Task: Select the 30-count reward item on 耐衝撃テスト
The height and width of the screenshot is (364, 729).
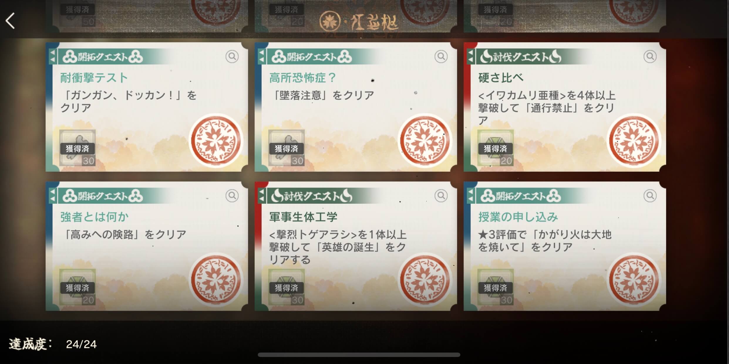Action: [78, 148]
